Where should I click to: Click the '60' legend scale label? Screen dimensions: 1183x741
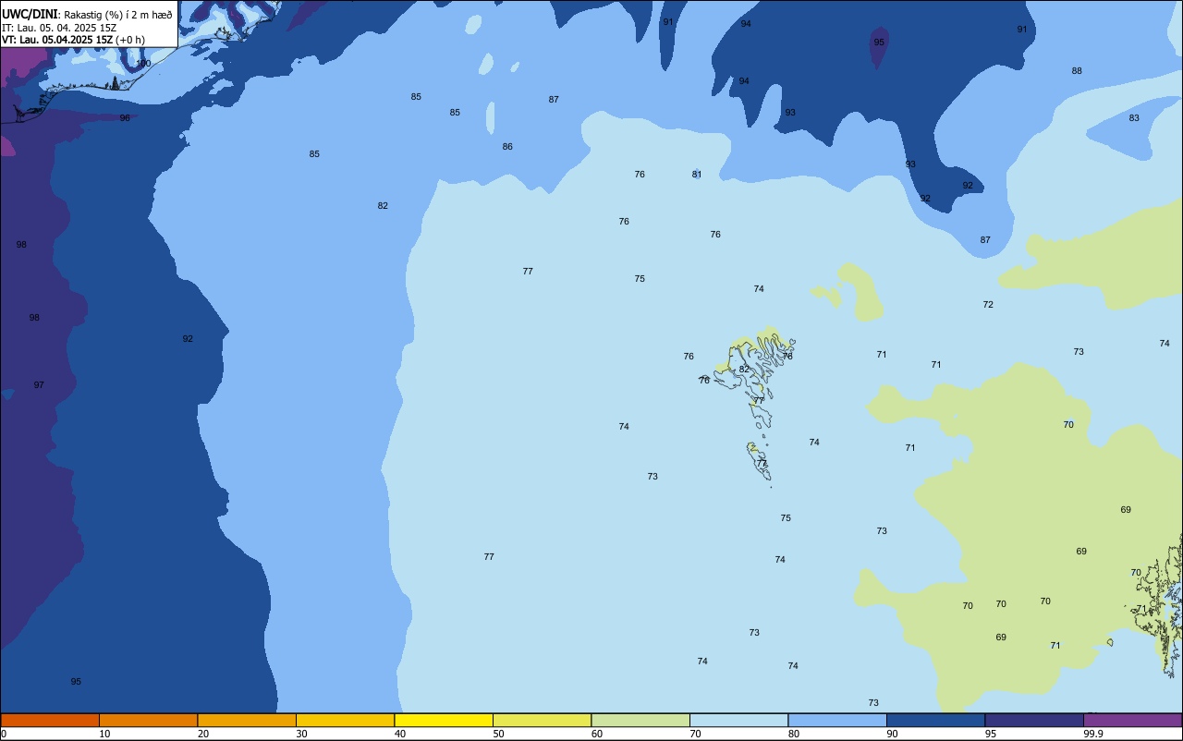click(597, 734)
